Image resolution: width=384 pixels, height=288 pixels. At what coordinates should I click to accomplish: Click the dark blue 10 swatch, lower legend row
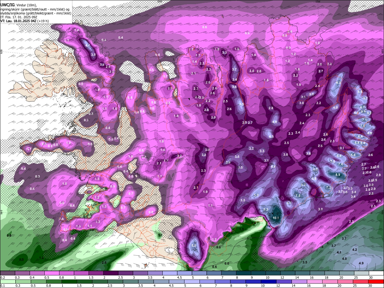[269, 281]
